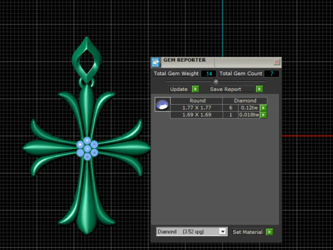The width and height of the screenshot is (333, 250).
Task: Click the green arrow next to Set Material
Action: pyautogui.click(x=269, y=232)
